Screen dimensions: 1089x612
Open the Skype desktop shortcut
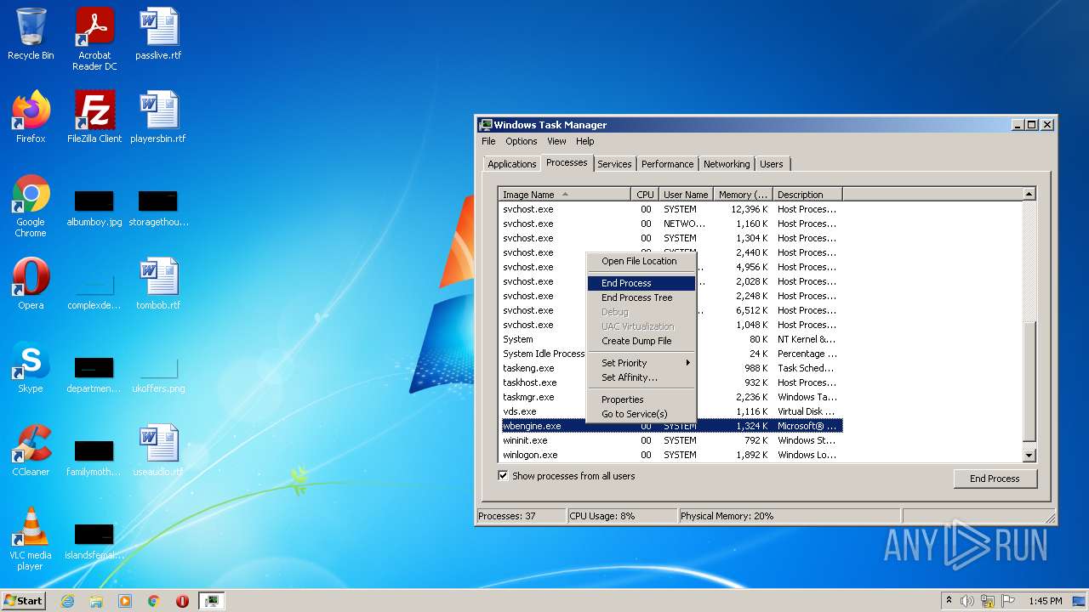coord(31,367)
